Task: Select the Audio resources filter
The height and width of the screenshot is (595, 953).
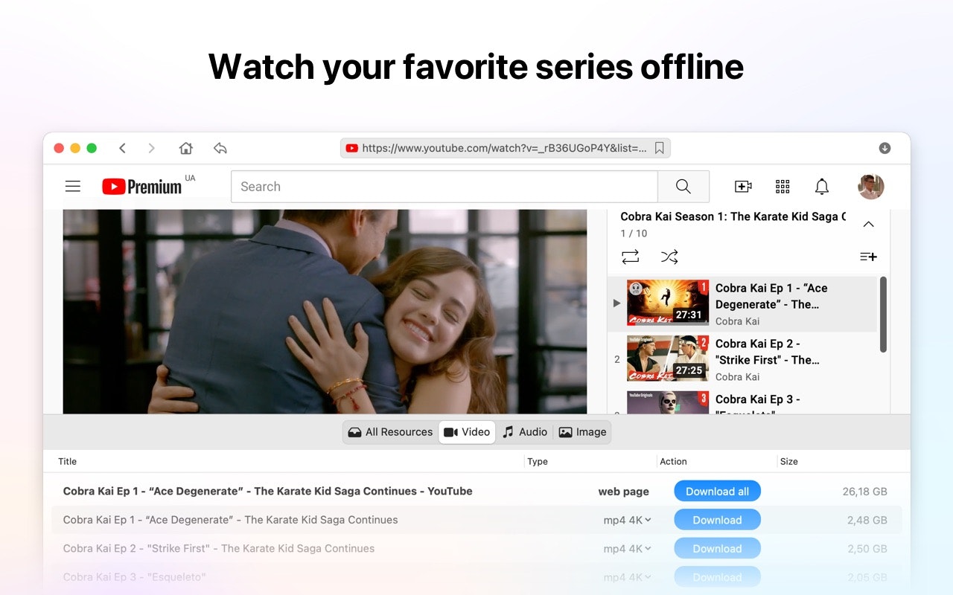Action: [525, 432]
